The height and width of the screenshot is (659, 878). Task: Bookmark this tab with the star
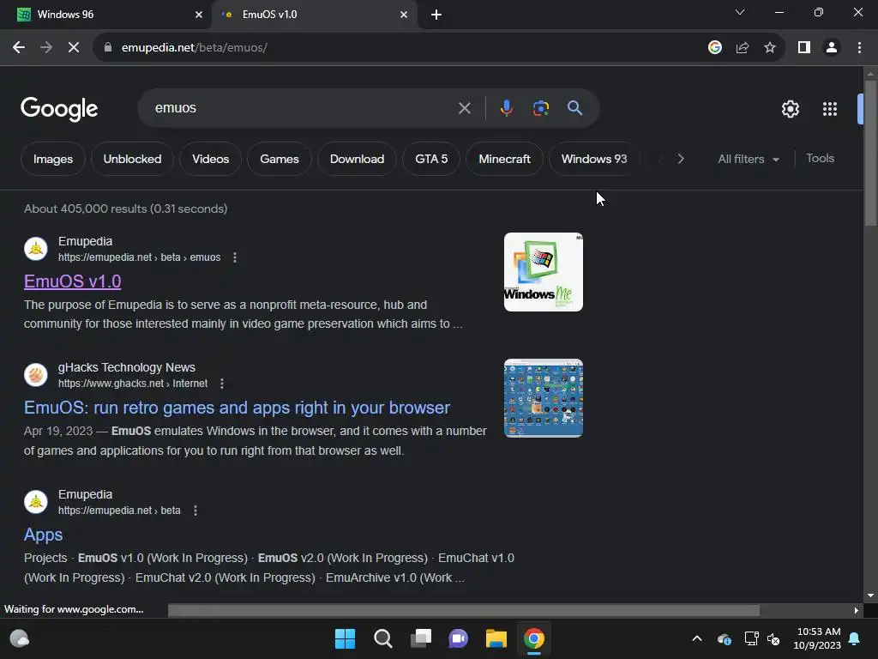pyautogui.click(x=770, y=48)
